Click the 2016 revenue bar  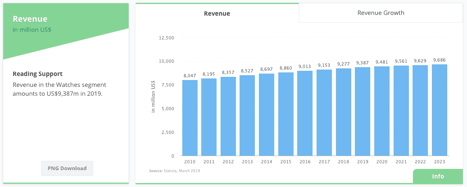point(305,113)
